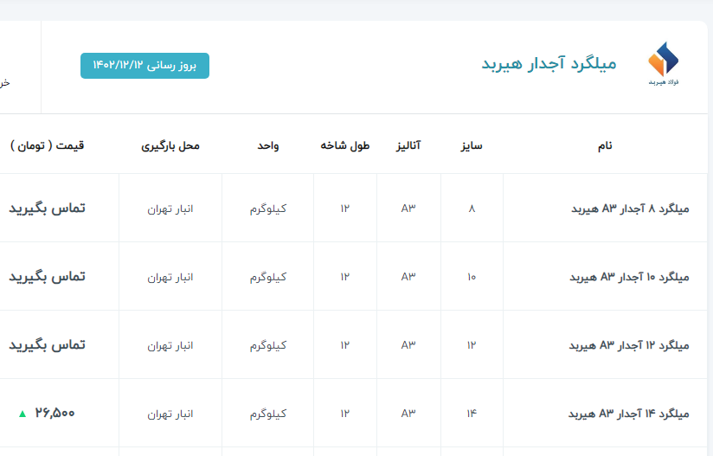Select the محل بارگیری column header
This screenshot has height=456, width=713.
point(170,145)
